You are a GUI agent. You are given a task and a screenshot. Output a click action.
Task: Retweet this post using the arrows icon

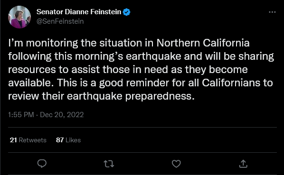pos(109,164)
